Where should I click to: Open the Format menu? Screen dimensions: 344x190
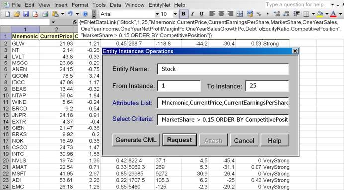coord(80,5)
